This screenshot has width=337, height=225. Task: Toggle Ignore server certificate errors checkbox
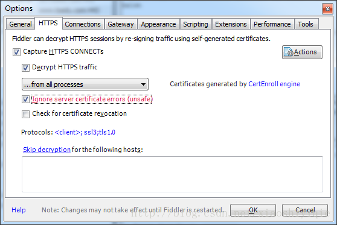25,99
